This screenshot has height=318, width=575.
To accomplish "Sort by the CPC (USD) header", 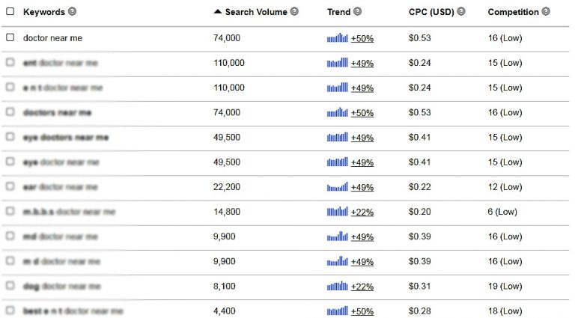I will point(431,12).
